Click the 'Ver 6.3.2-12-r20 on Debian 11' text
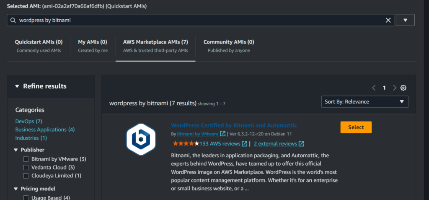429x200 pixels. click(261, 134)
